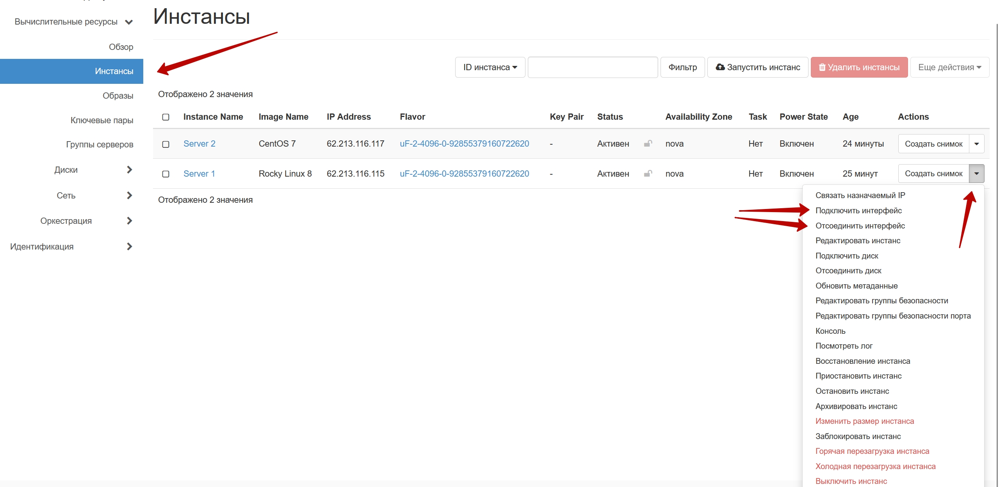Open Server 2 actions dropdown arrow

(x=976, y=144)
